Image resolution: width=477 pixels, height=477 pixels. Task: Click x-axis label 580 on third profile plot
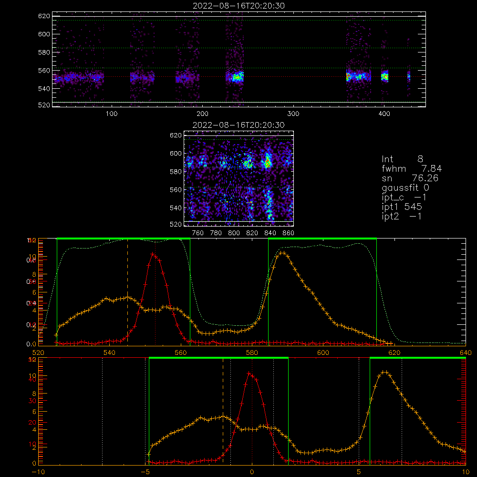(x=252, y=353)
